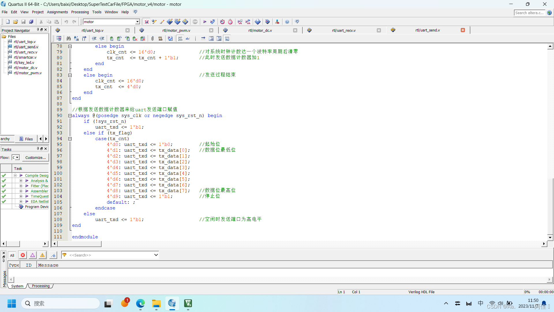
Task: Toggle line number display in the editor
Action: [x=180, y=38]
